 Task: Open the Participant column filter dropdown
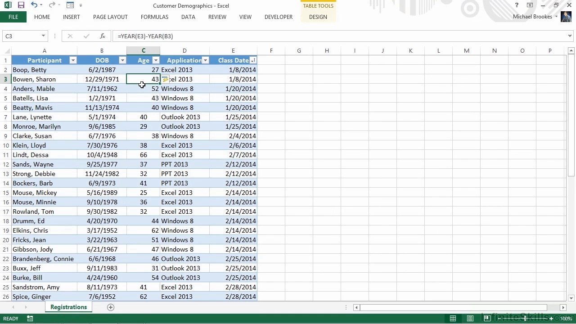coord(73,60)
